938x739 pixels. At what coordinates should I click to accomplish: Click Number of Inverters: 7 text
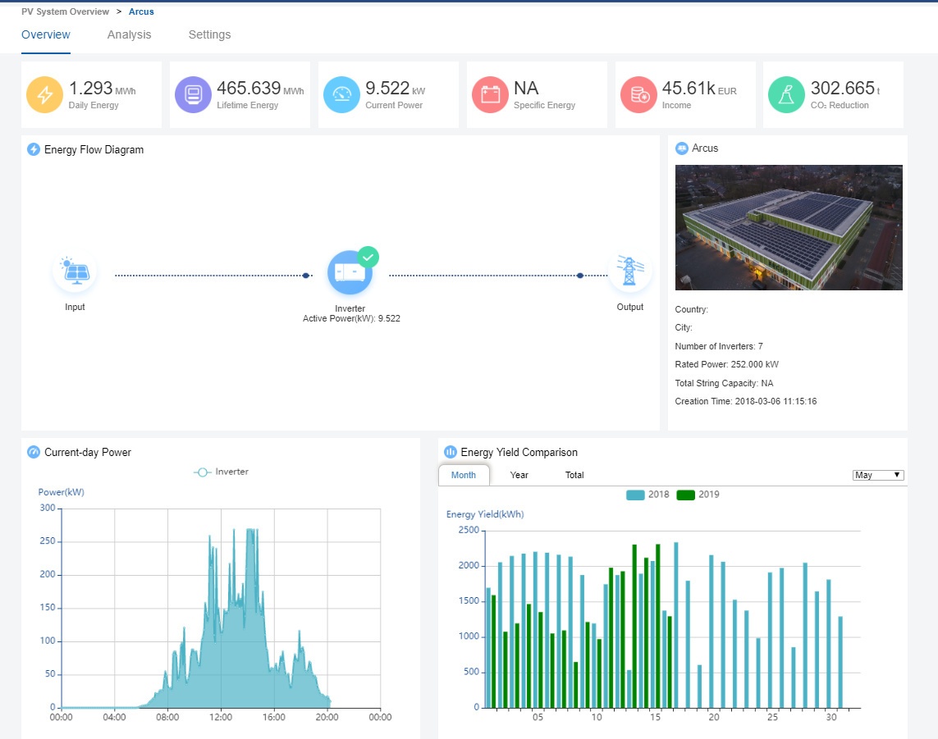pyautogui.click(x=719, y=346)
